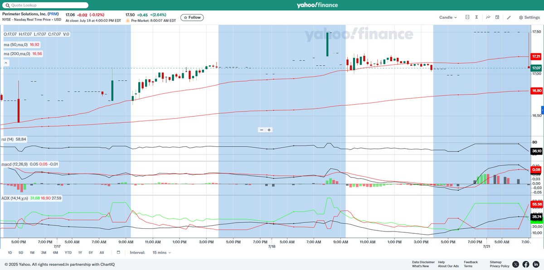Open the comparison tool icon
The width and height of the screenshot is (544, 270).
pos(467,17)
